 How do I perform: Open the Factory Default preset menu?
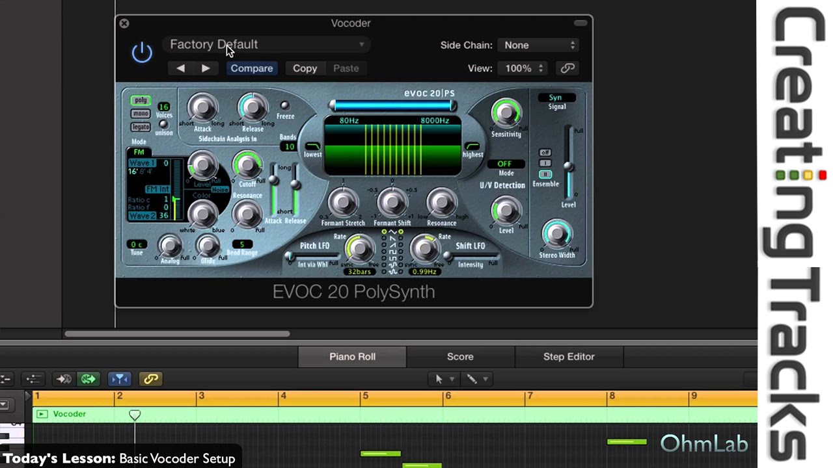[x=267, y=44]
